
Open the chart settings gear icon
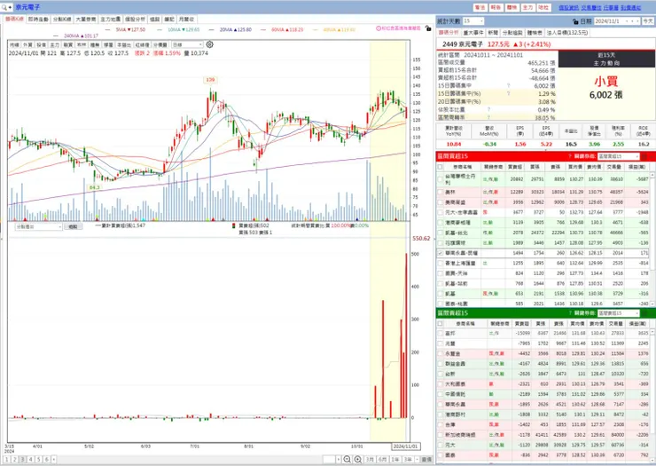pos(209,44)
